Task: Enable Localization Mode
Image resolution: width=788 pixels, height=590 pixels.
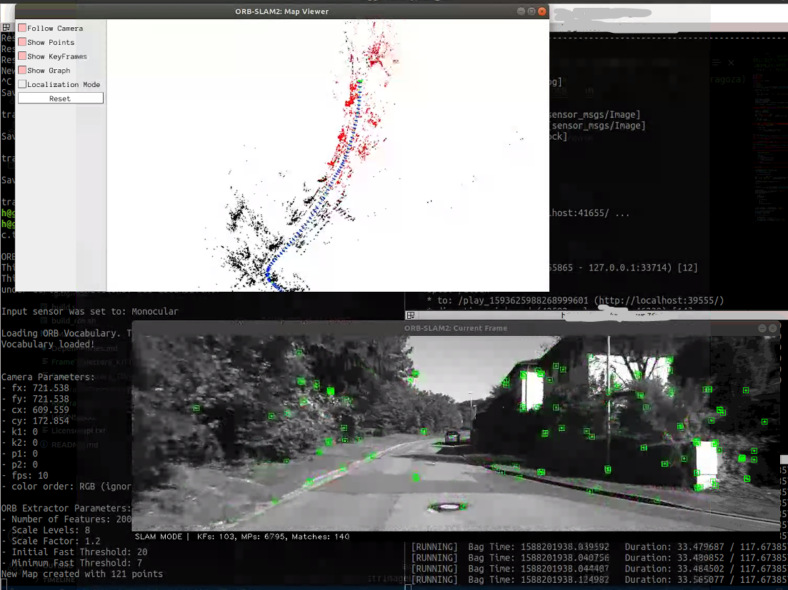Action: (x=22, y=84)
